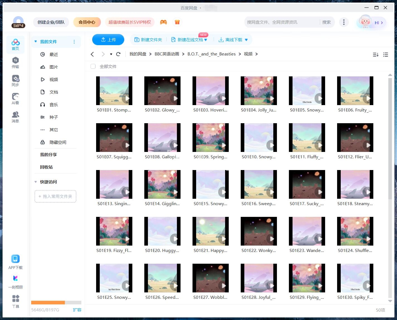Open the AI看 sidebar icon

15,99
